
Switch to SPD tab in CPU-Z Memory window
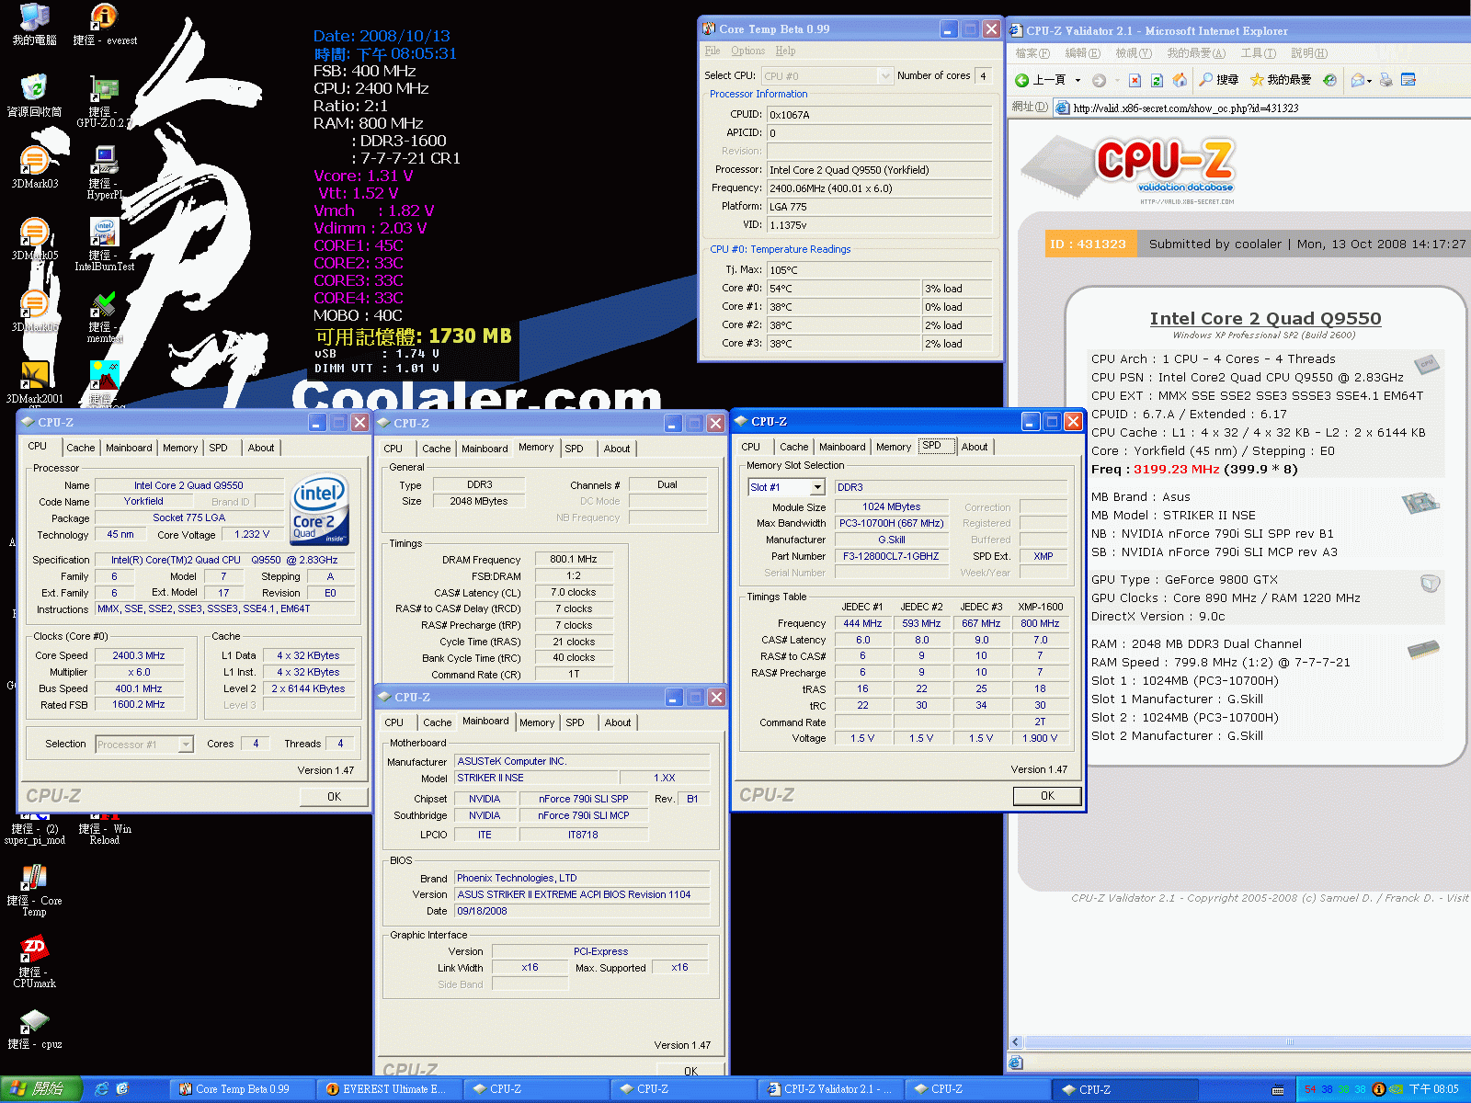(574, 449)
